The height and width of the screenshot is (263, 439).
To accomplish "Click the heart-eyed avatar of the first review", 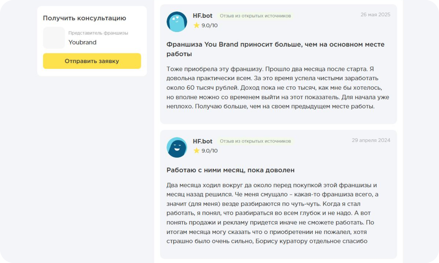I will 177,22.
